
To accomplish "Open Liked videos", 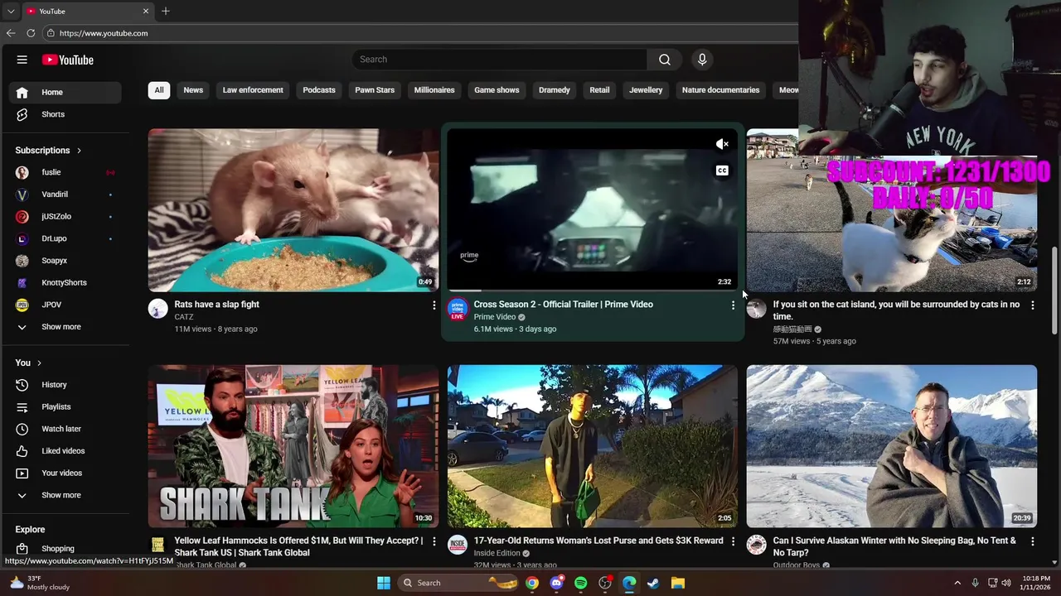I will point(65,451).
